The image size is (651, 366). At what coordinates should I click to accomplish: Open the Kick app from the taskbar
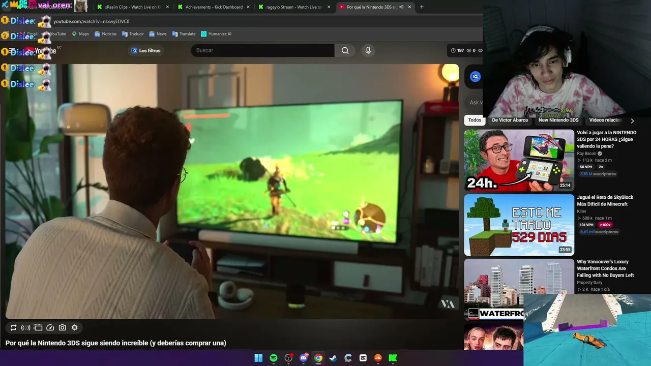(x=393, y=358)
